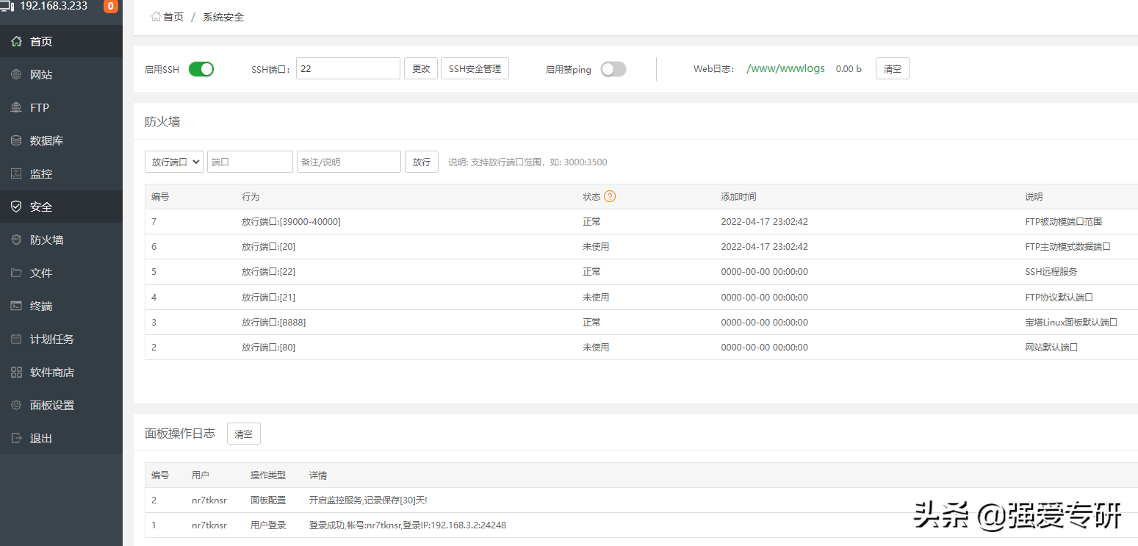Click the 终端 terminal icon in sidebar
The image size is (1138, 546).
pos(16,306)
